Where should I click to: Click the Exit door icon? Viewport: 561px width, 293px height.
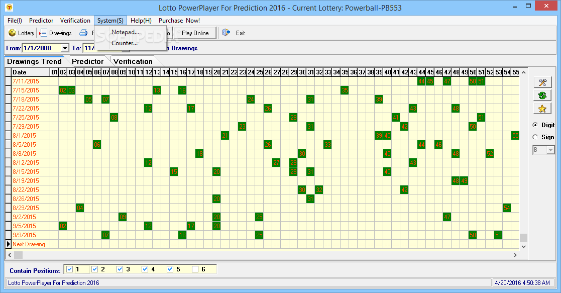(226, 33)
